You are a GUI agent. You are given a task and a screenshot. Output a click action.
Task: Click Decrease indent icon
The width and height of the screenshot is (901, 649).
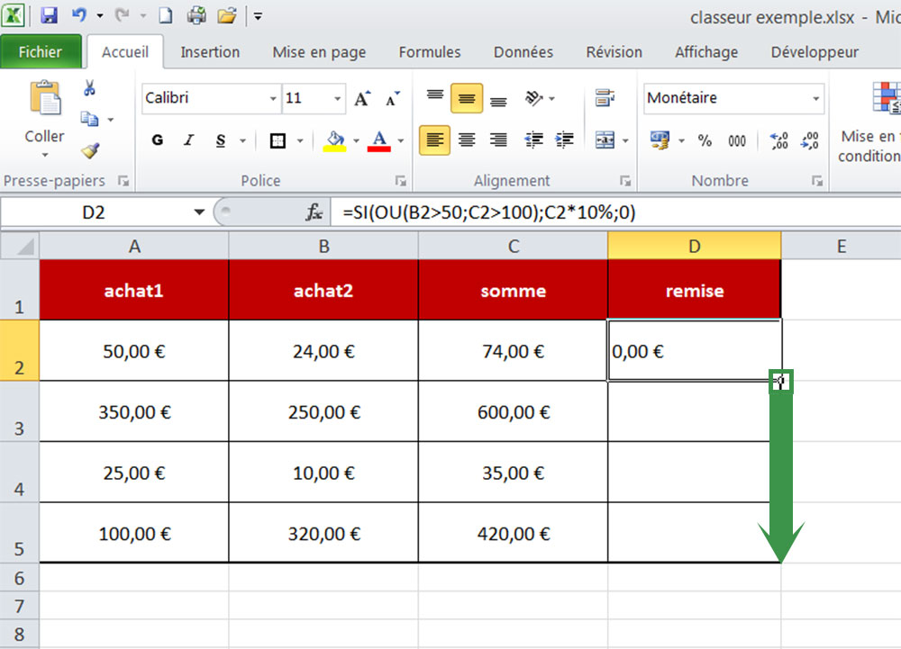533,140
